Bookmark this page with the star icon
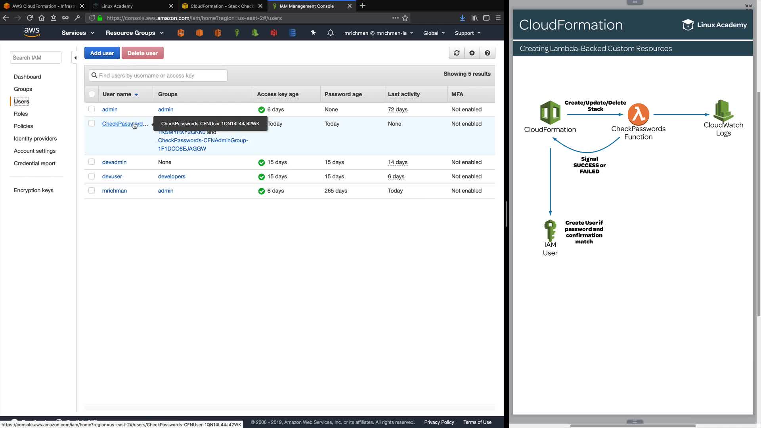The height and width of the screenshot is (428, 761). click(x=405, y=18)
